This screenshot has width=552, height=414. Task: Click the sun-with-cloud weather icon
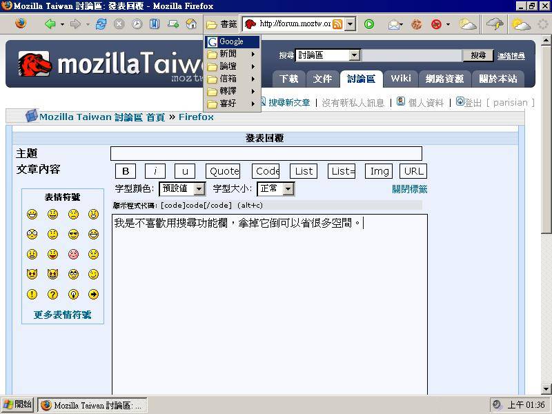coord(522,24)
